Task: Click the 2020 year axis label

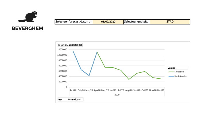Action: (117, 95)
